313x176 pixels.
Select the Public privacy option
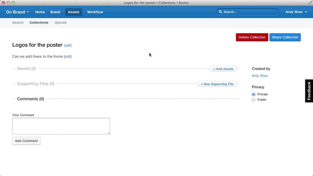click(x=254, y=100)
